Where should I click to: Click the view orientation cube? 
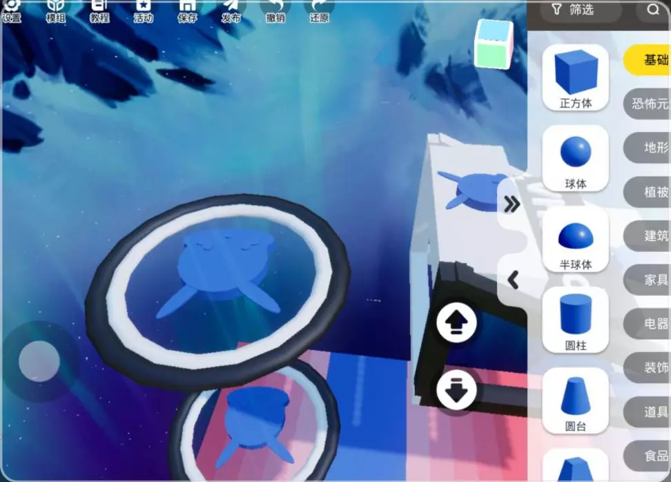494,45
